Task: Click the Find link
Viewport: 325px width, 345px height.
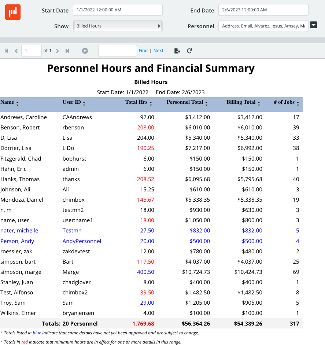Action: 143,51
